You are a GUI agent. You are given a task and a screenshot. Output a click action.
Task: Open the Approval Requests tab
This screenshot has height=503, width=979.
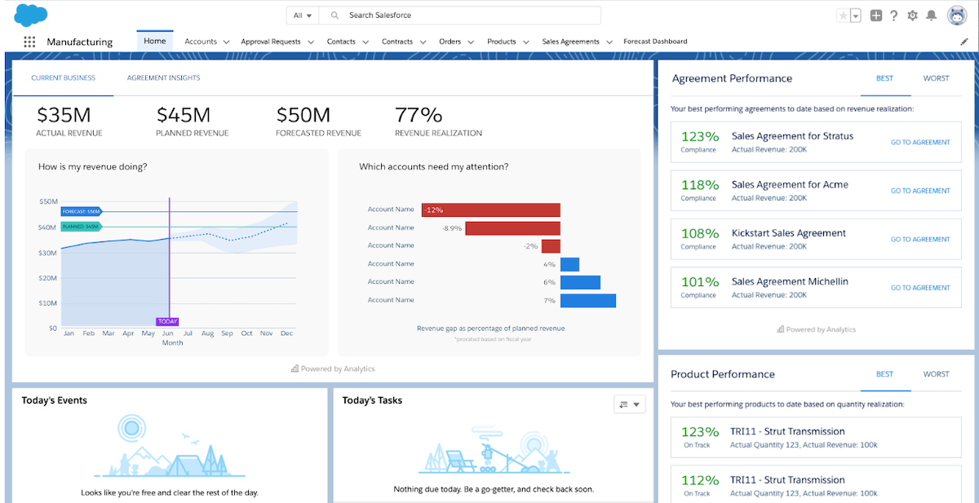click(271, 42)
